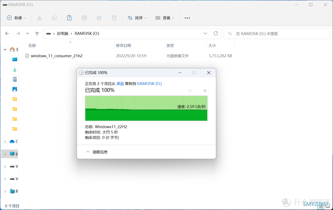Open Downloads shortcut in sidebar

coord(15,69)
